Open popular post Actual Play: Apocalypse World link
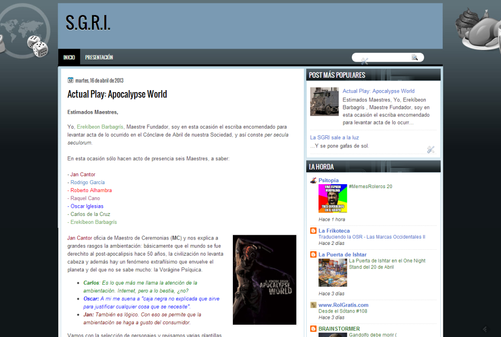This screenshot has width=501, height=337. [x=378, y=91]
